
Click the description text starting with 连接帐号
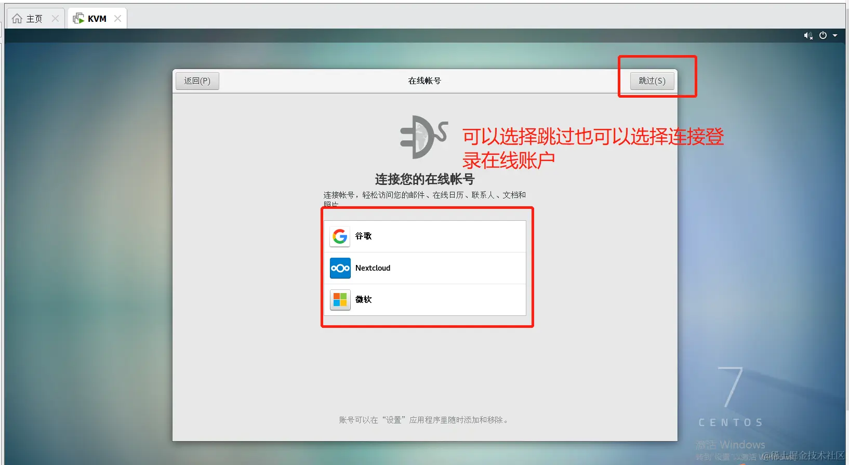[425, 199]
